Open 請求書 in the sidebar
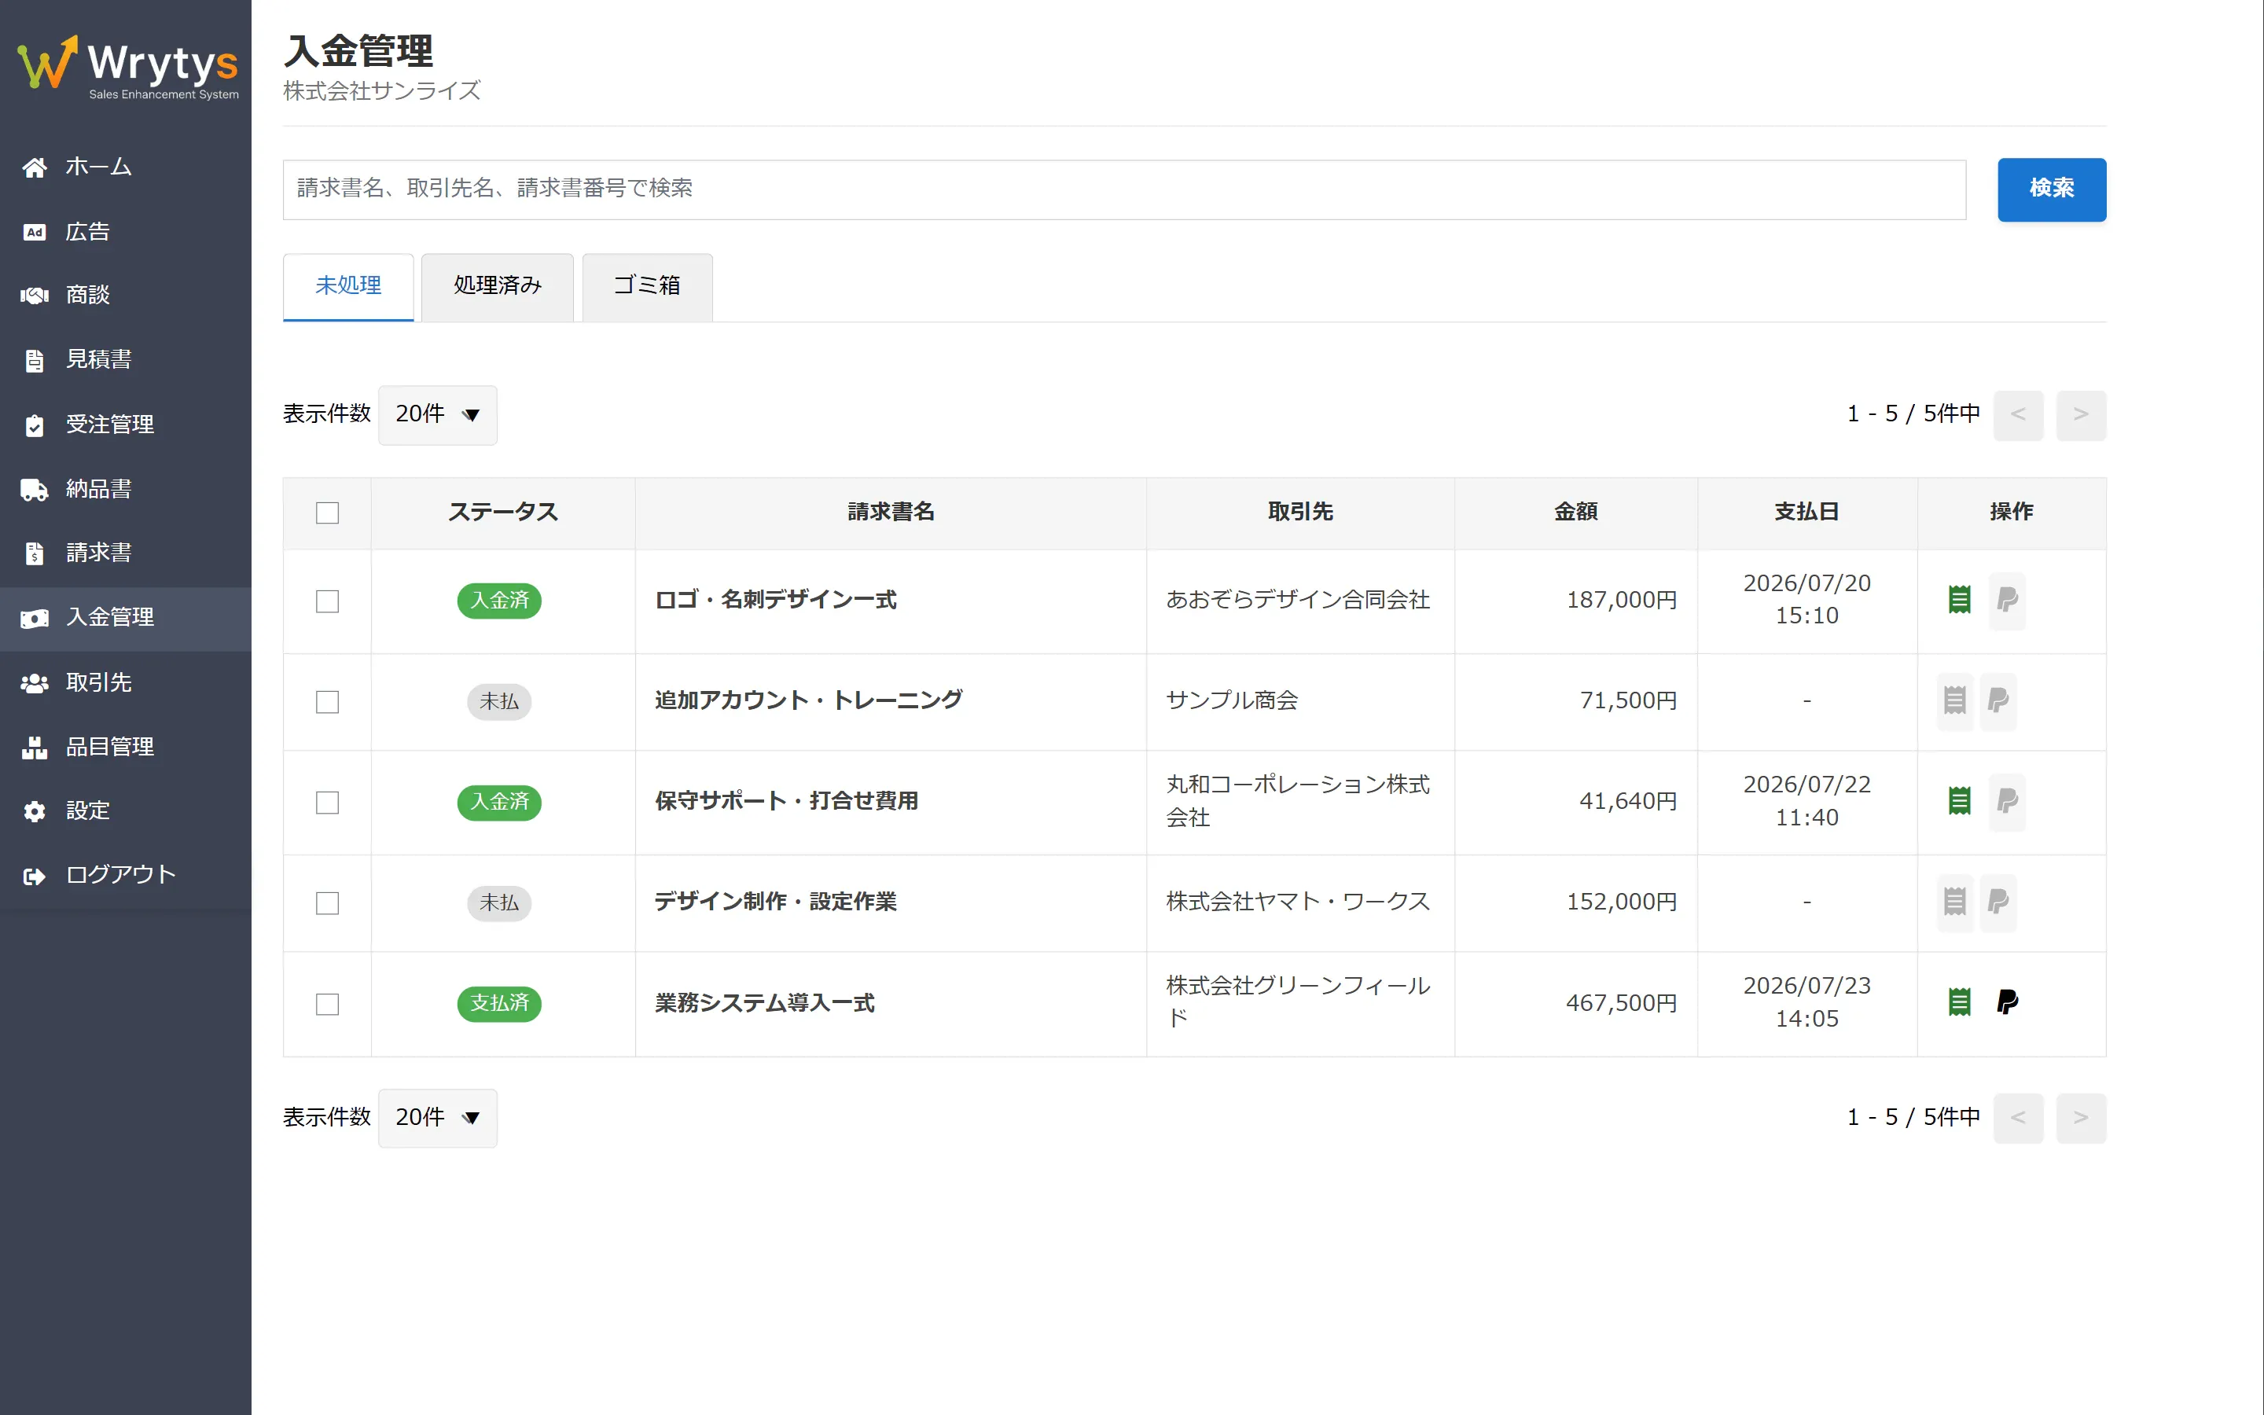 coord(125,553)
